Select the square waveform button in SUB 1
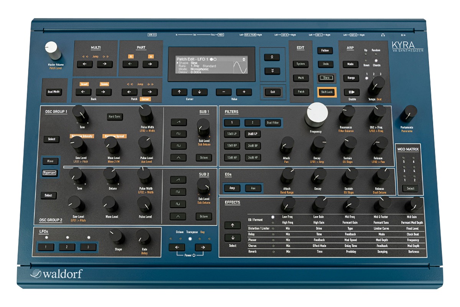 tap(178, 134)
